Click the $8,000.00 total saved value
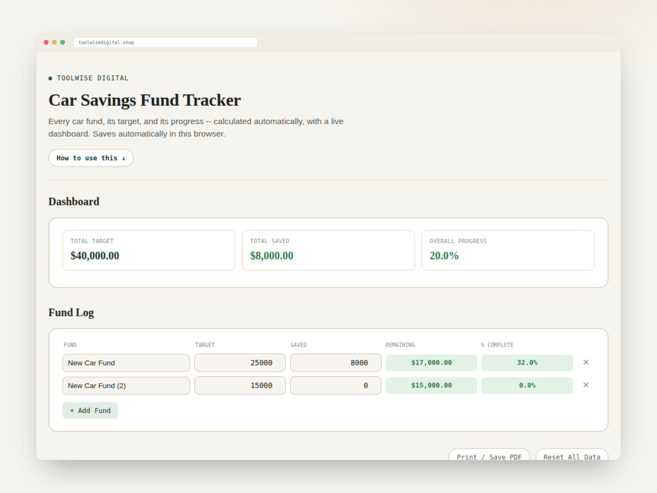Screen dimensions: 657x493 tap(272, 256)
